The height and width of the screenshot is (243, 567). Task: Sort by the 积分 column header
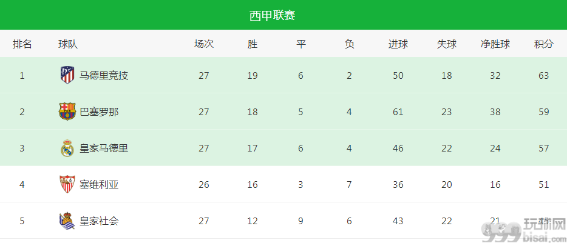tap(543, 44)
